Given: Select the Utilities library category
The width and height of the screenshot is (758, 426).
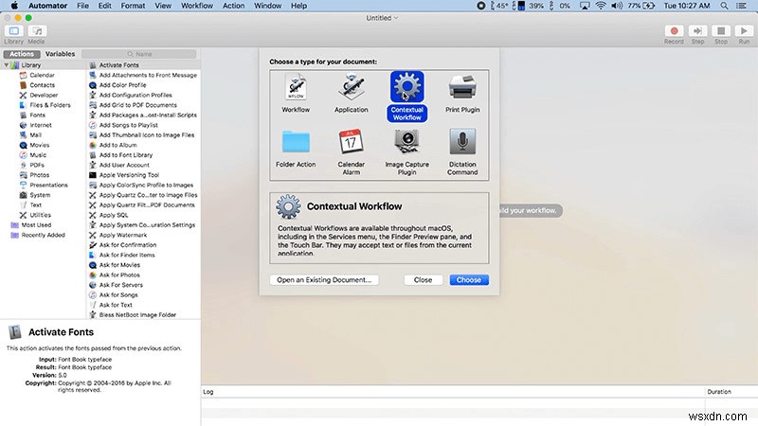Looking at the screenshot, I should (x=40, y=215).
